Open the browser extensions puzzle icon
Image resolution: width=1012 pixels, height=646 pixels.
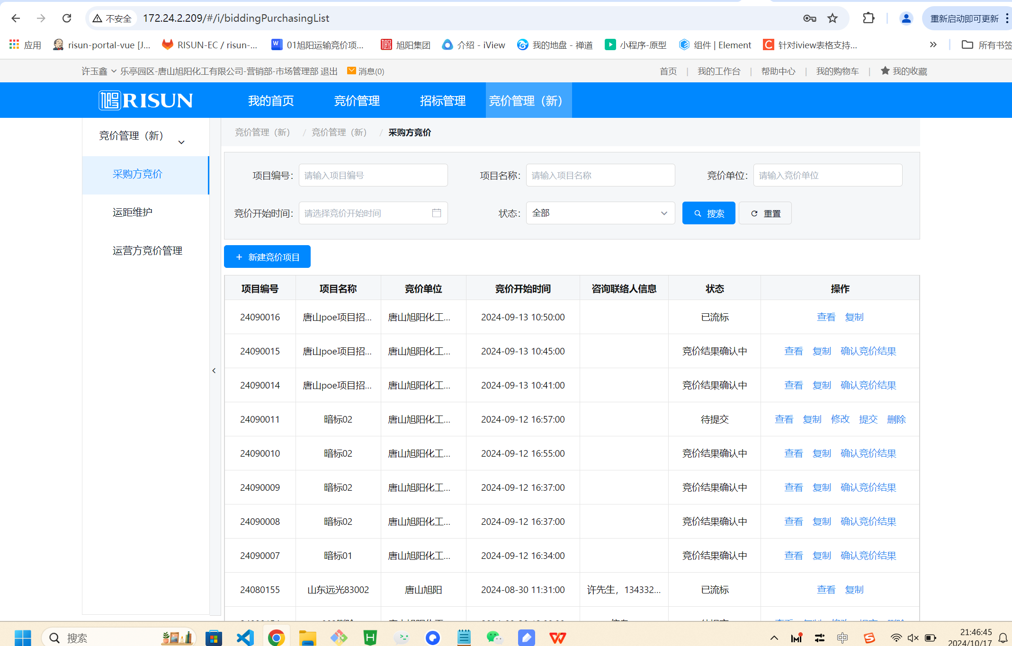click(868, 18)
